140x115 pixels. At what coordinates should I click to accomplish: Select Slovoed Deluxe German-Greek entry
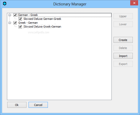click(x=42, y=19)
